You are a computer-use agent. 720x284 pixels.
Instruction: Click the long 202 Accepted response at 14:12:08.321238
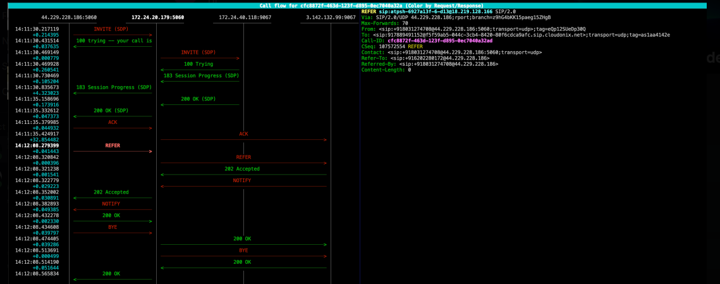click(242, 169)
